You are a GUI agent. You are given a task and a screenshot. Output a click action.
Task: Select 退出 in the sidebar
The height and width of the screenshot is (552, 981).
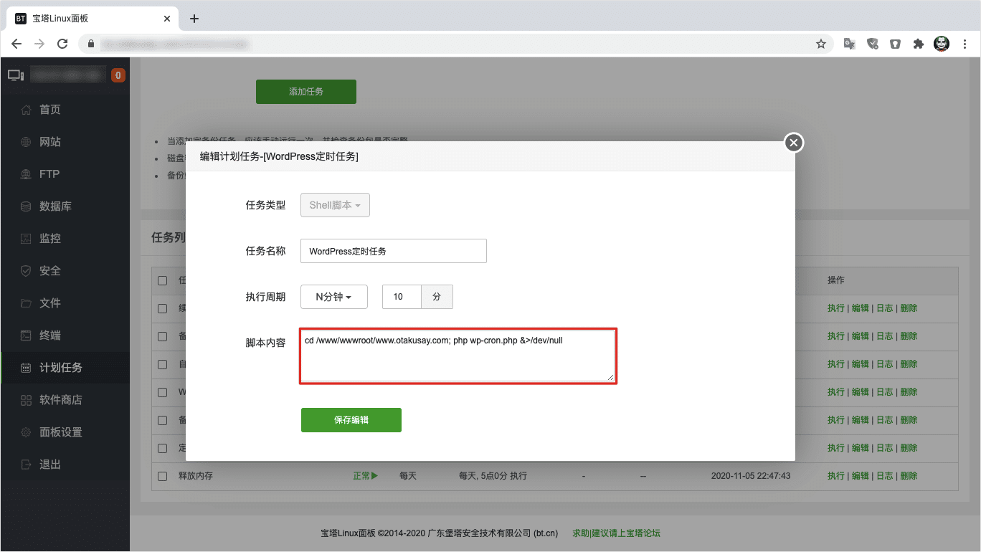65,465
